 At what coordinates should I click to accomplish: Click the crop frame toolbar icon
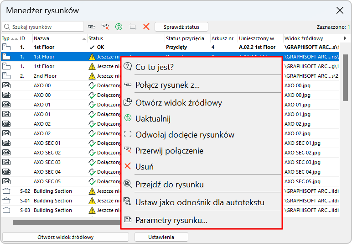[132, 27]
